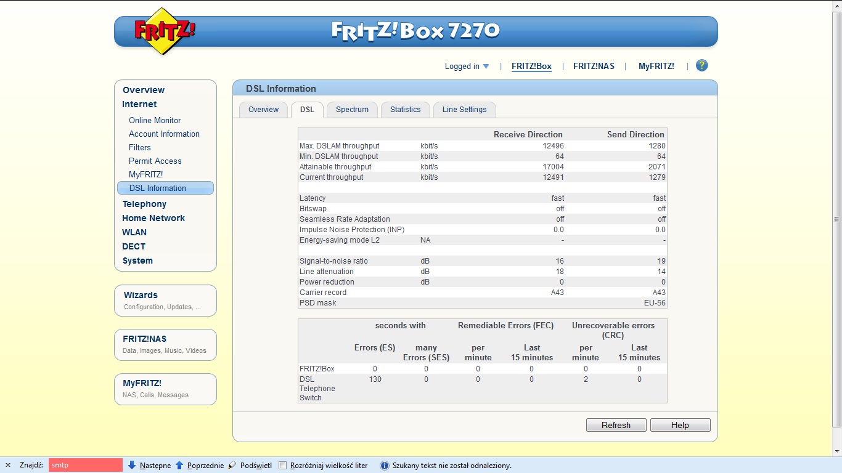Viewport: 842px width, 473px height.
Task: Switch to the Overview tab
Action: 264,110
